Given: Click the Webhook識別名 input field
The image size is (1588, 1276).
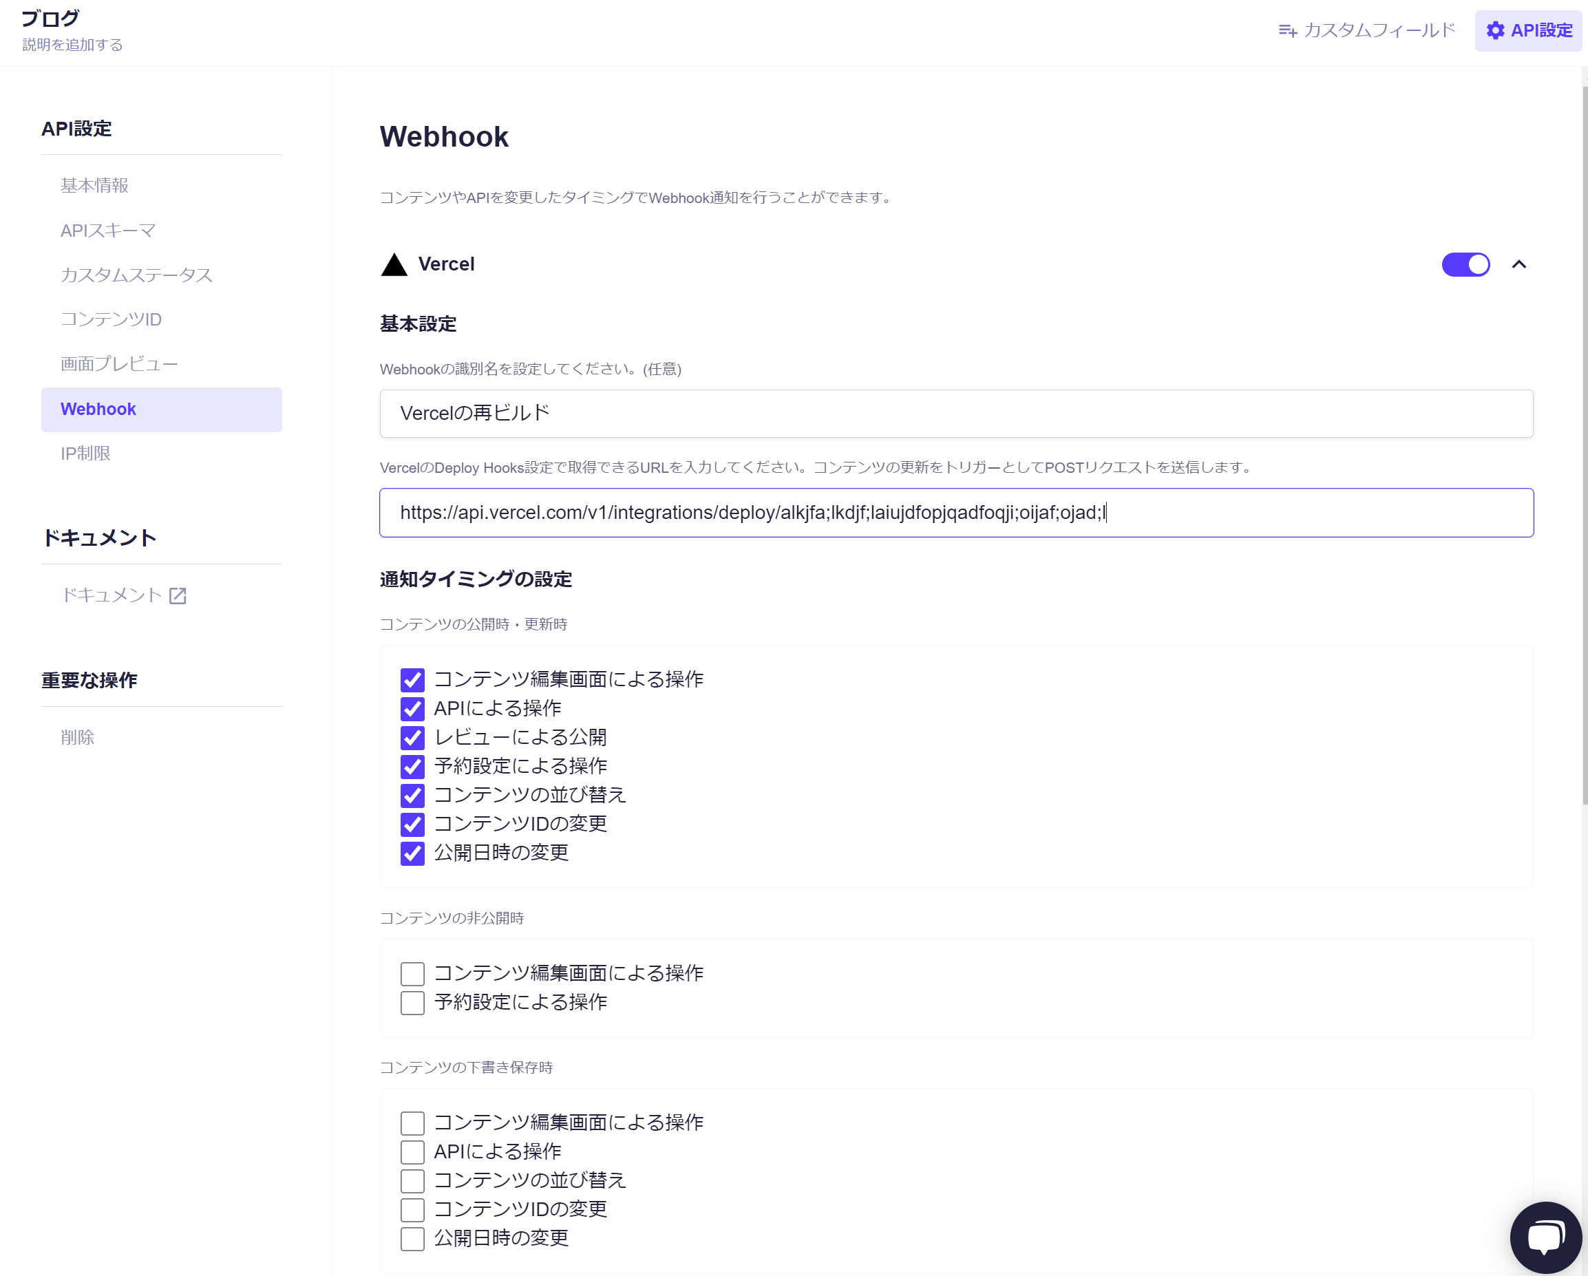Looking at the screenshot, I should coord(956,413).
